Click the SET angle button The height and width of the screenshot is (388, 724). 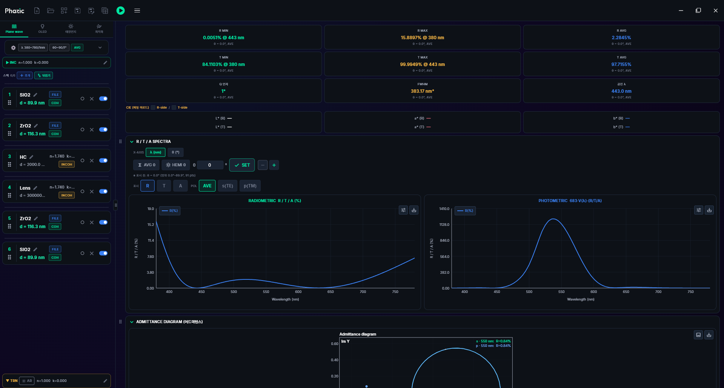(x=242, y=165)
